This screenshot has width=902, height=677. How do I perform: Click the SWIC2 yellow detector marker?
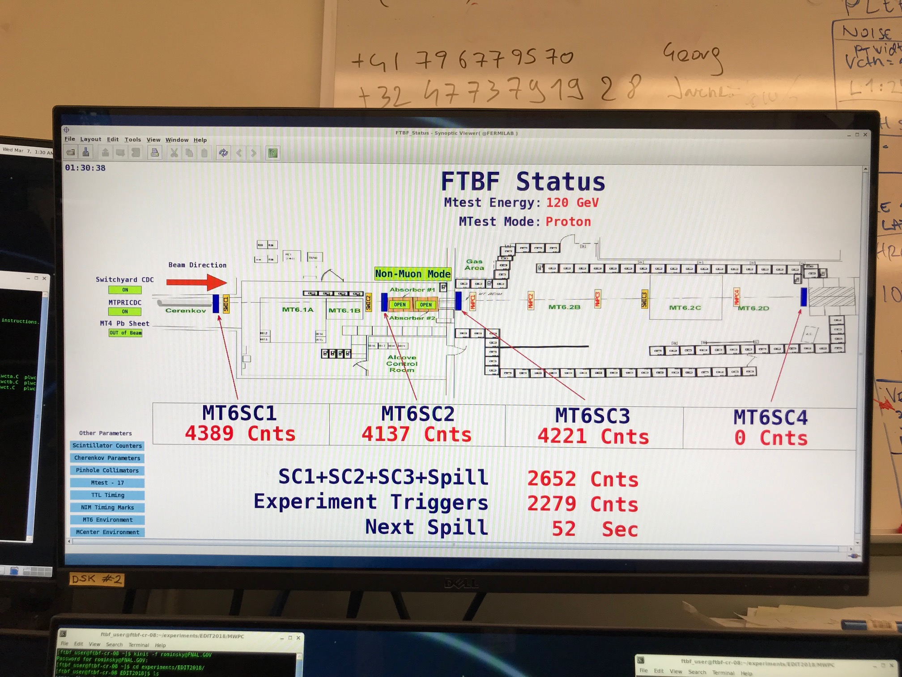click(368, 303)
